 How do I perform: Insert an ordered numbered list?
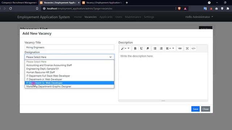(161, 48)
